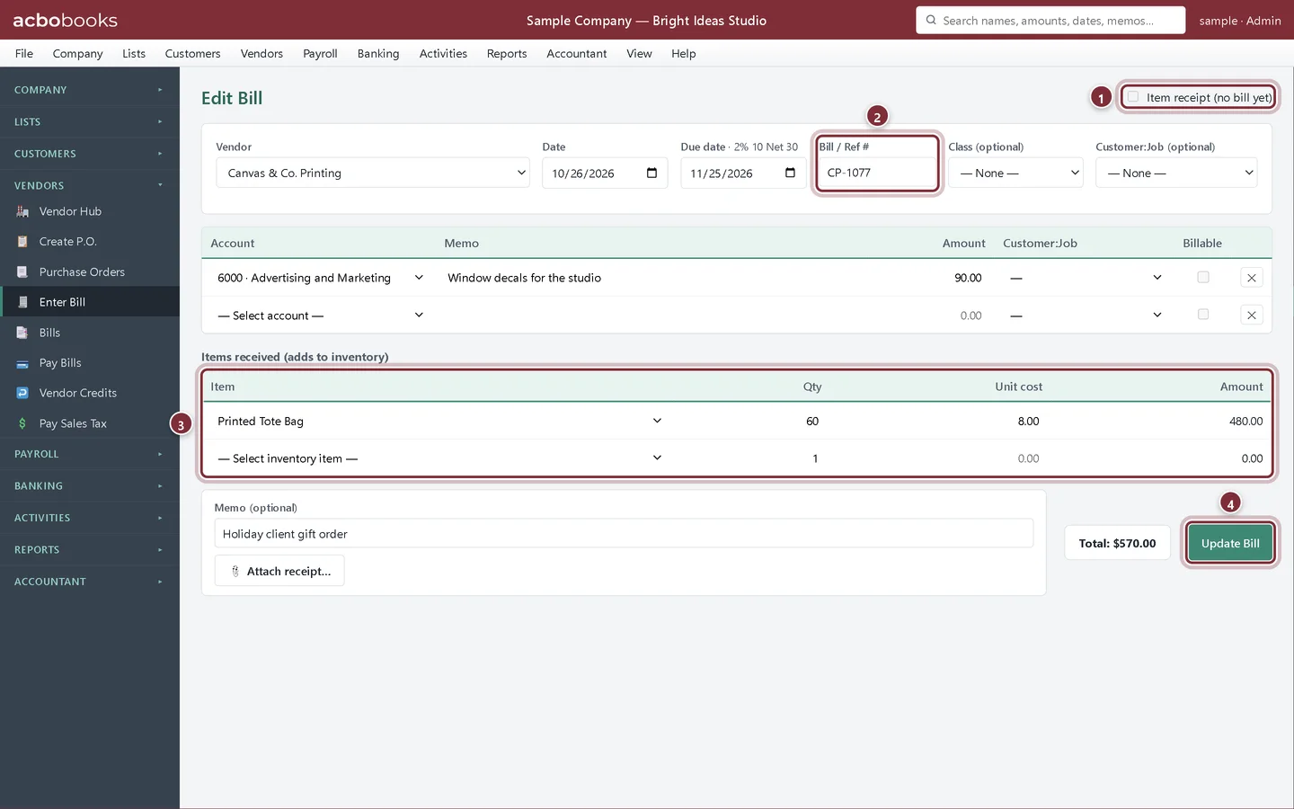Click the Attach receipt... button
Screen dimensions: 1294x809
pyautogui.click(x=279, y=571)
